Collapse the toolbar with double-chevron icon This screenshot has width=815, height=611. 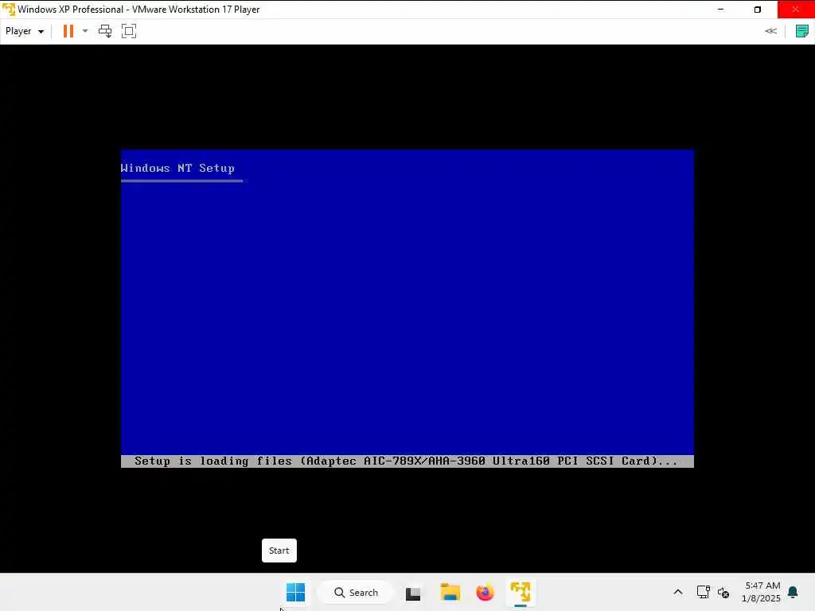(x=770, y=31)
